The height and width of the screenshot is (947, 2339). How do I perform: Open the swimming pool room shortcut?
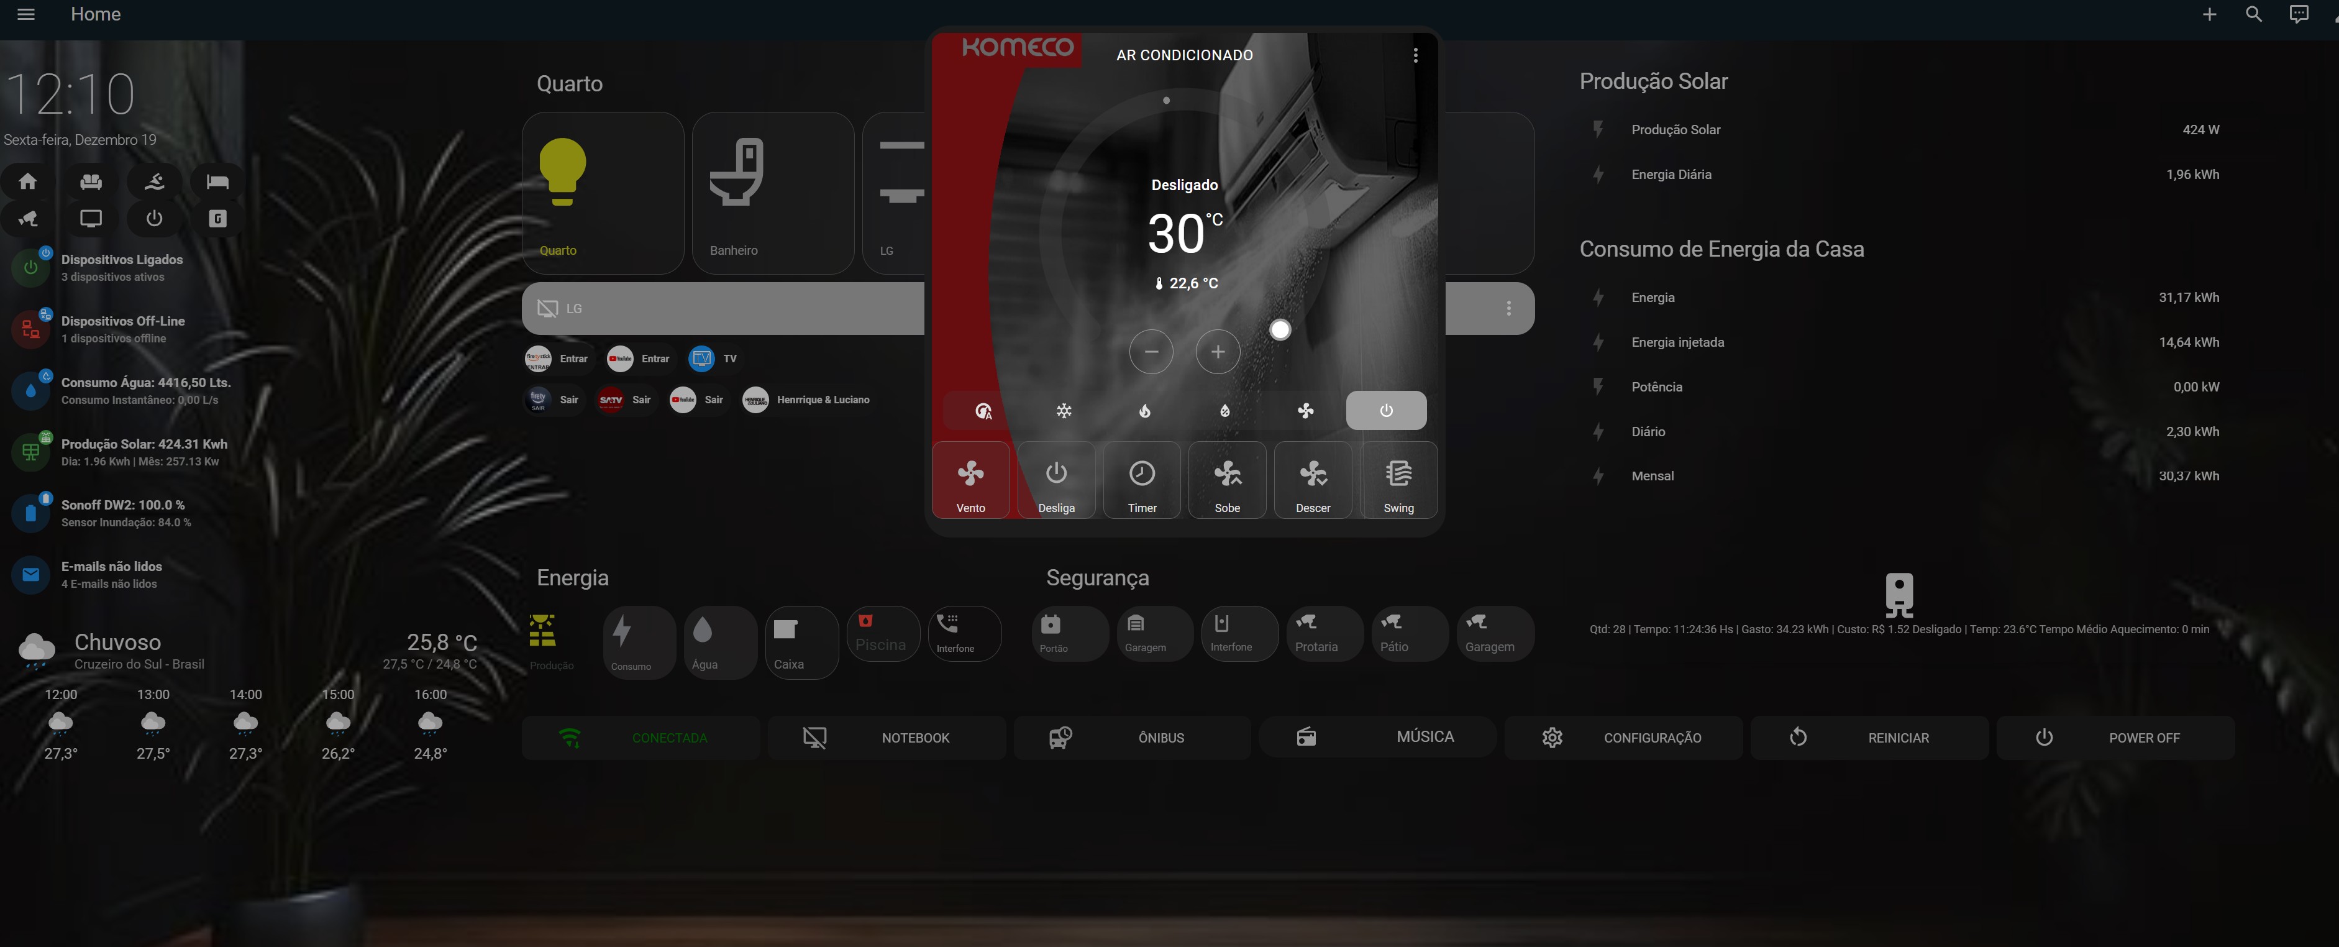click(154, 181)
